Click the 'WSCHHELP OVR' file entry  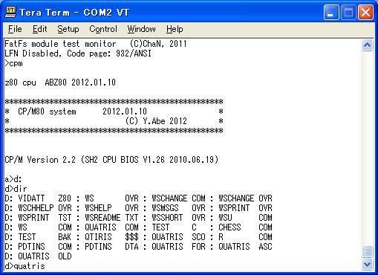tap(45, 208)
